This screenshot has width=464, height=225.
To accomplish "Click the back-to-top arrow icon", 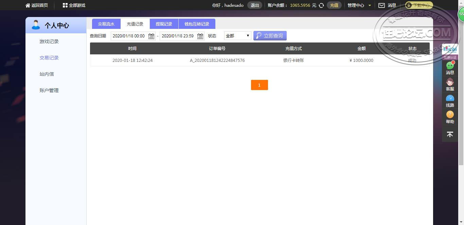I will point(450,135).
